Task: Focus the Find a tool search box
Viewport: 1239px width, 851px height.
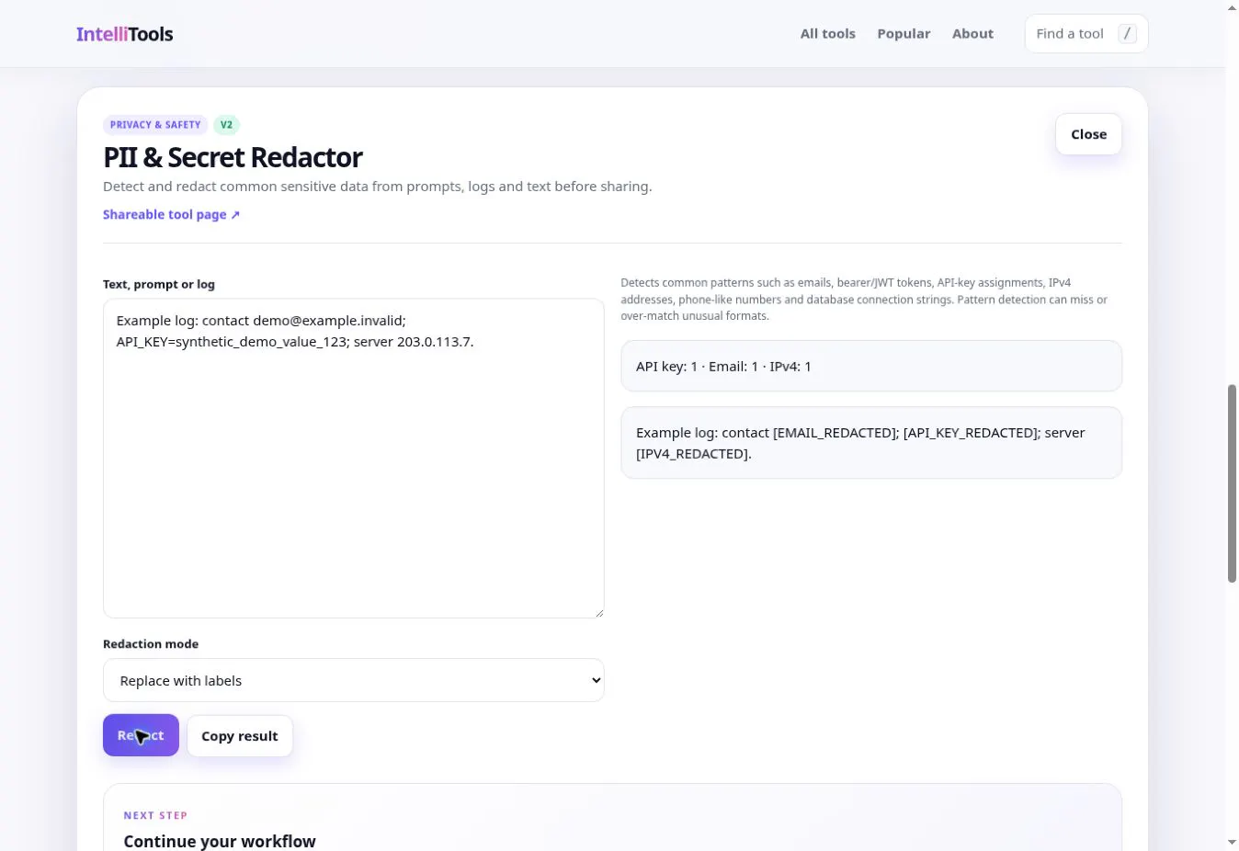Action: click(x=1086, y=34)
